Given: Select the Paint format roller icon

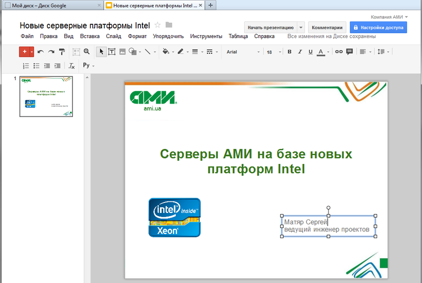Looking at the screenshot, I should (62, 52).
